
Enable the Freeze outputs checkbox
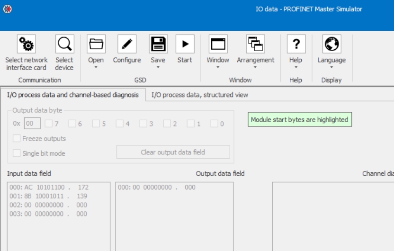point(17,139)
